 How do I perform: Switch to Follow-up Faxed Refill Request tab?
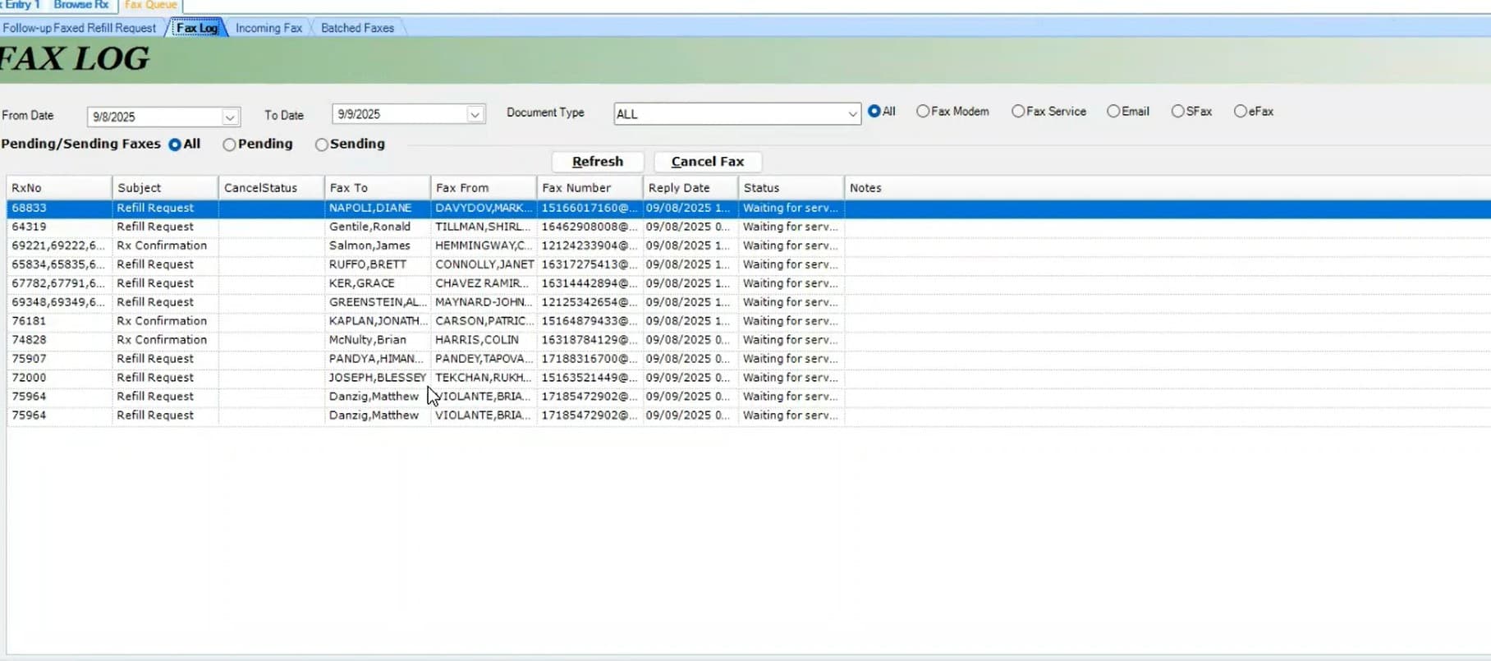pyautogui.click(x=80, y=28)
